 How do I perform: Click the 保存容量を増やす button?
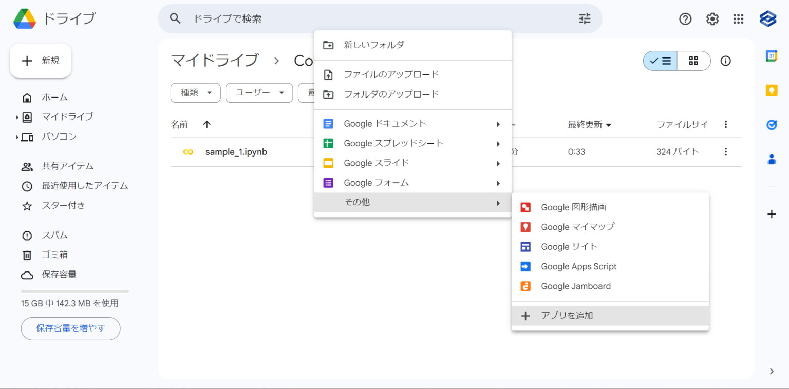70,328
